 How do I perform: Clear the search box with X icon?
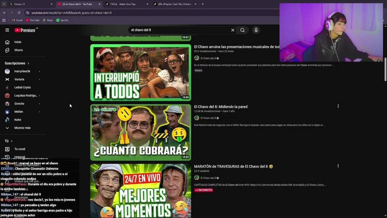coord(233,30)
